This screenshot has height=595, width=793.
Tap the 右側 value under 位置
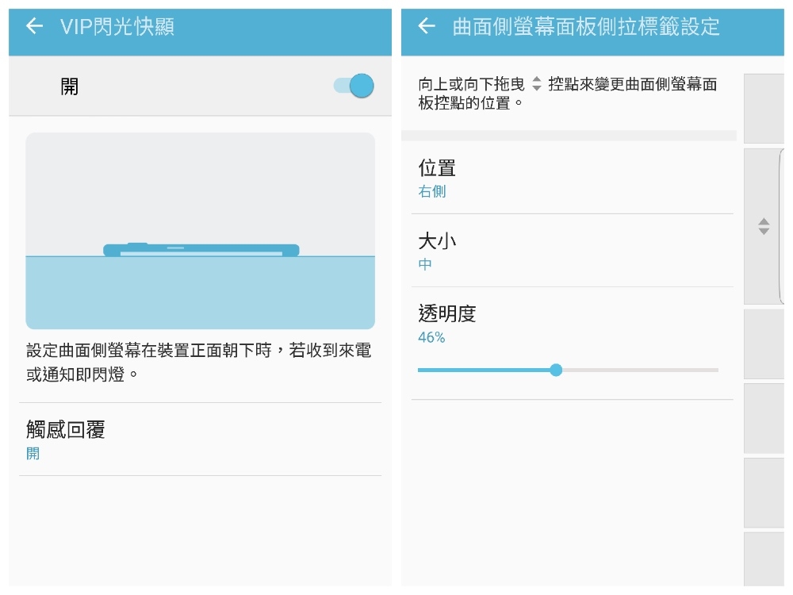point(432,192)
